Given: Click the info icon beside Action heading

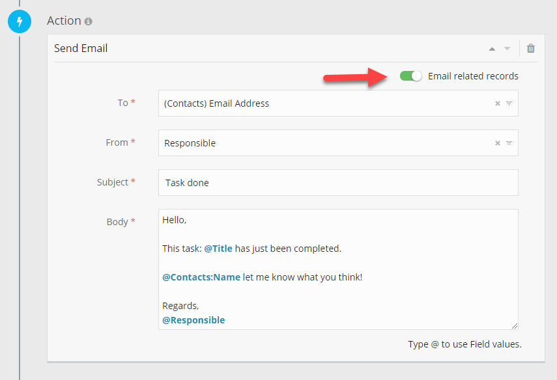Looking at the screenshot, I should point(88,21).
